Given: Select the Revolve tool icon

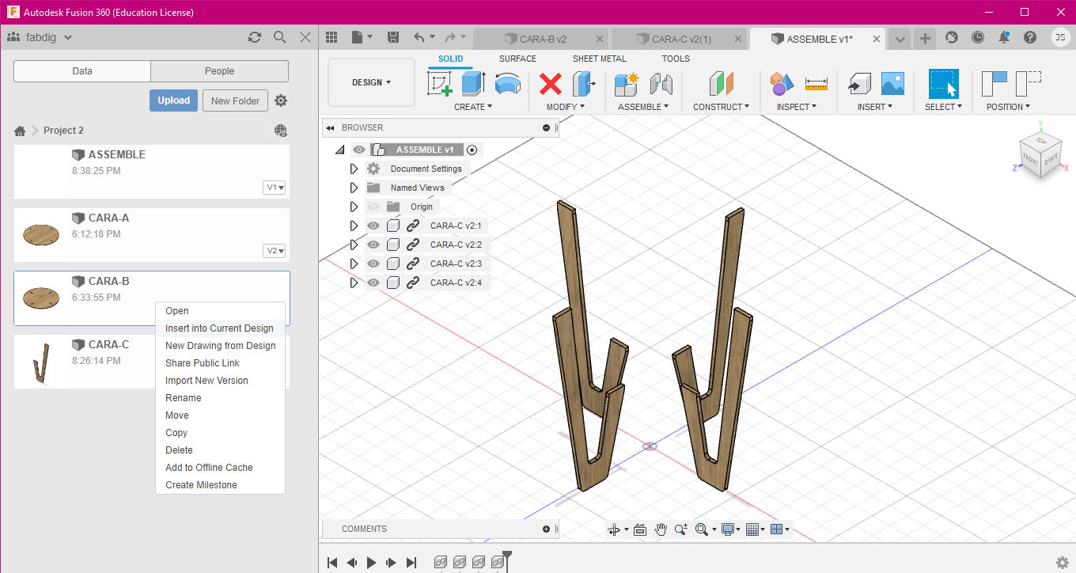Looking at the screenshot, I should point(507,83).
